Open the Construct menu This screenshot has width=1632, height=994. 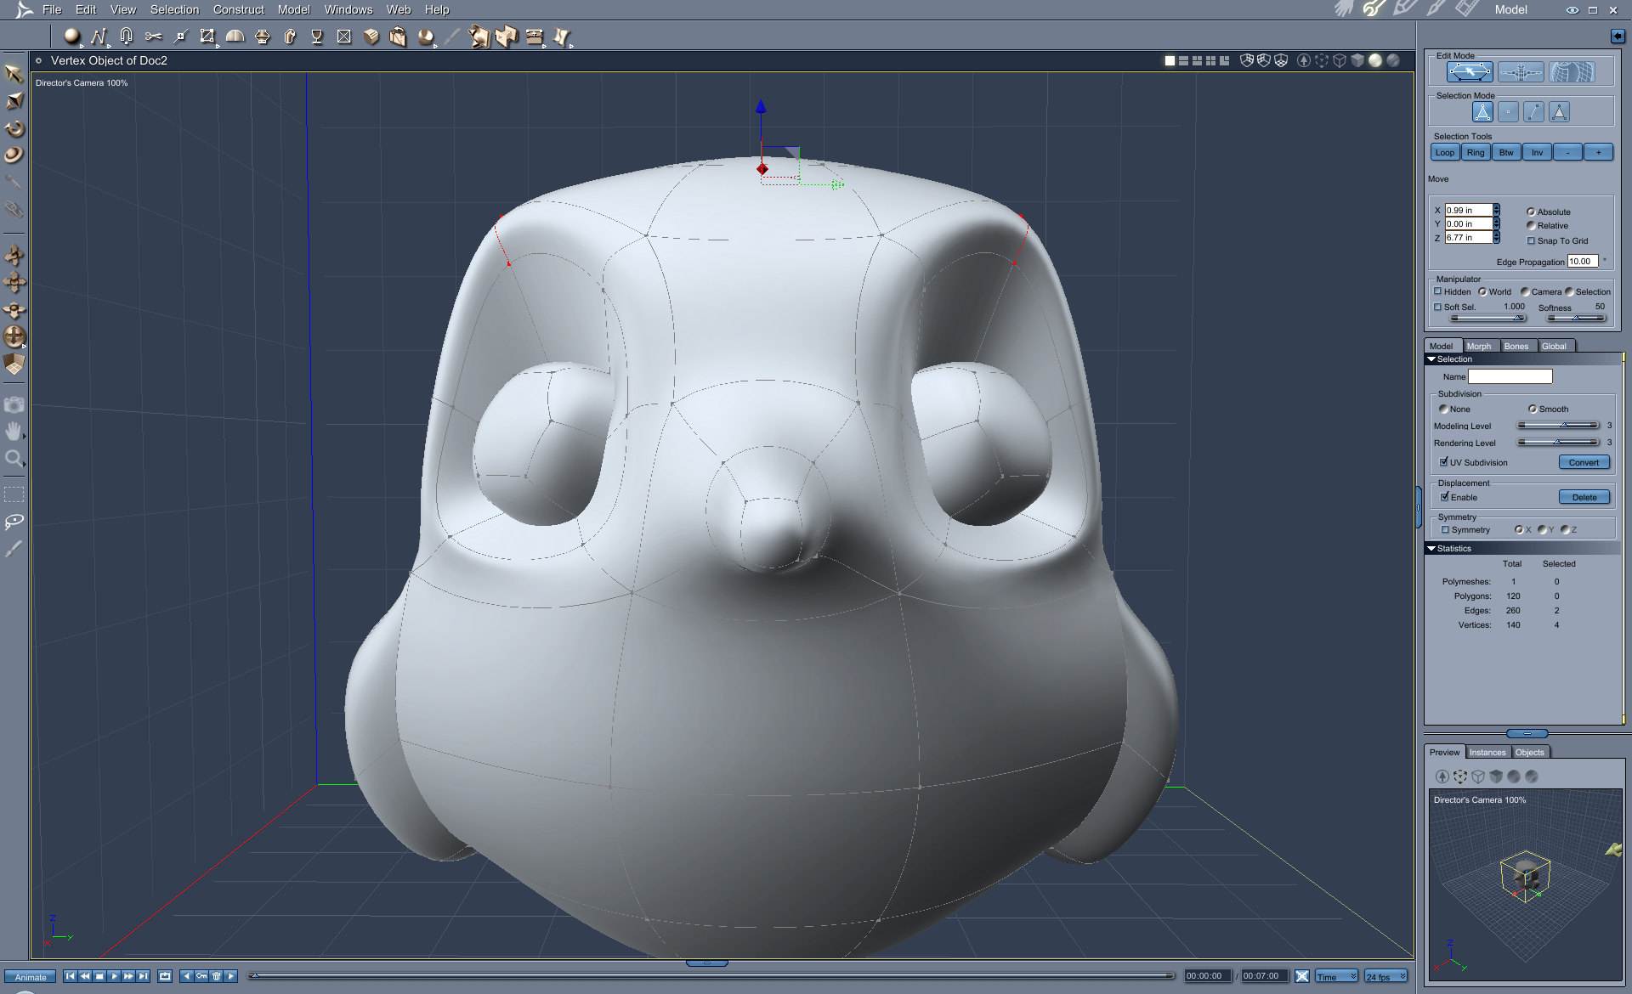[x=238, y=9]
